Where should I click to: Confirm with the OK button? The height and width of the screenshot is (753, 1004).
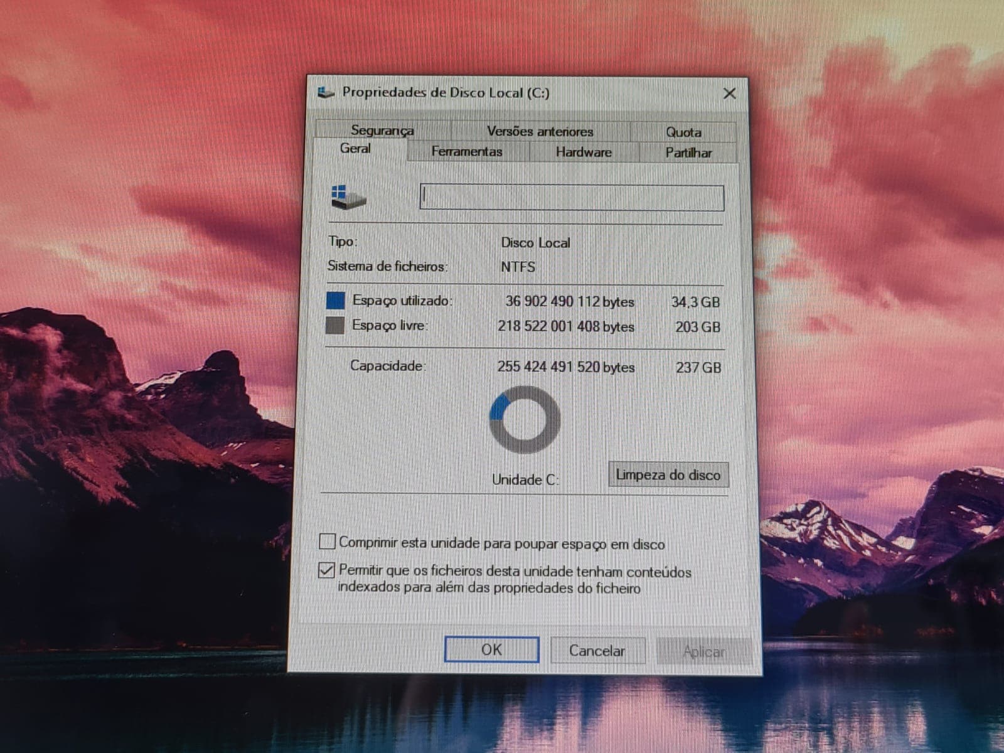pos(491,649)
